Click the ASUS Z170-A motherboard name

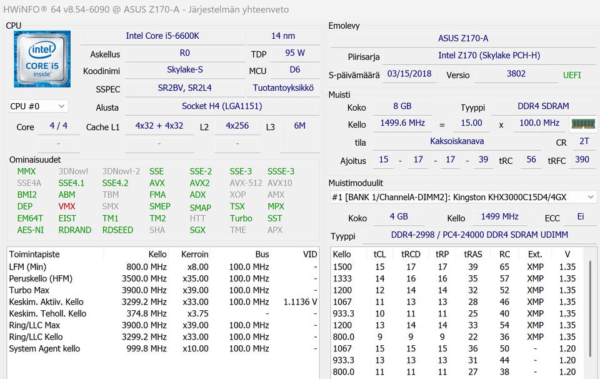click(x=463, y=39)
